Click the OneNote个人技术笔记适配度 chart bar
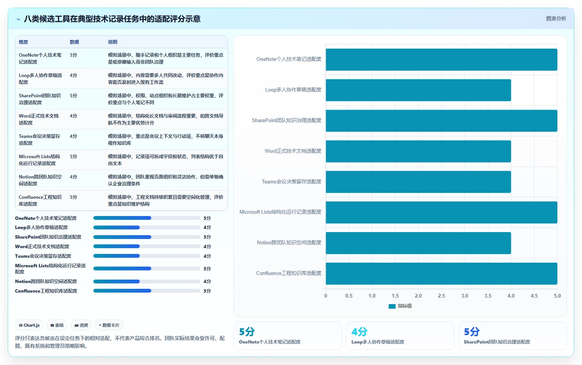Image resolution: width=582 pixels, height=365 pixels. tap(441, 59)
